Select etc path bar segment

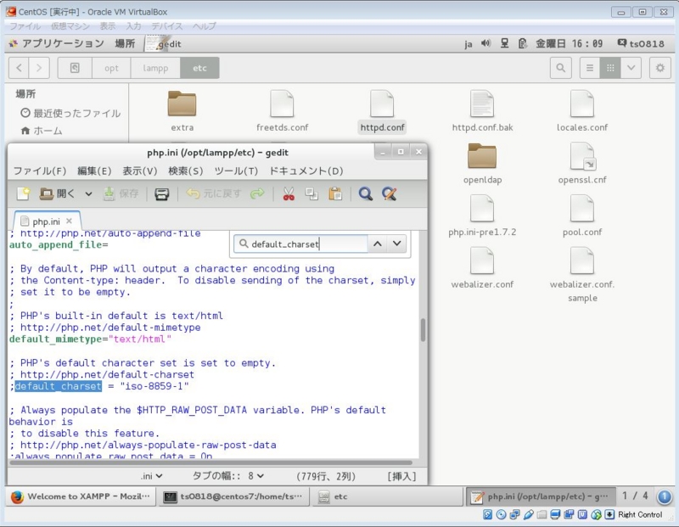click(x=199, y=68)
